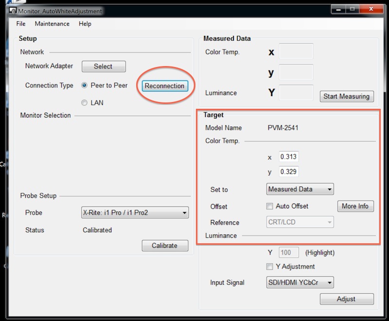Viewport: 389px width, 321px height.
Task: Click the Start Measuring button
Action: tap(347, 96)
